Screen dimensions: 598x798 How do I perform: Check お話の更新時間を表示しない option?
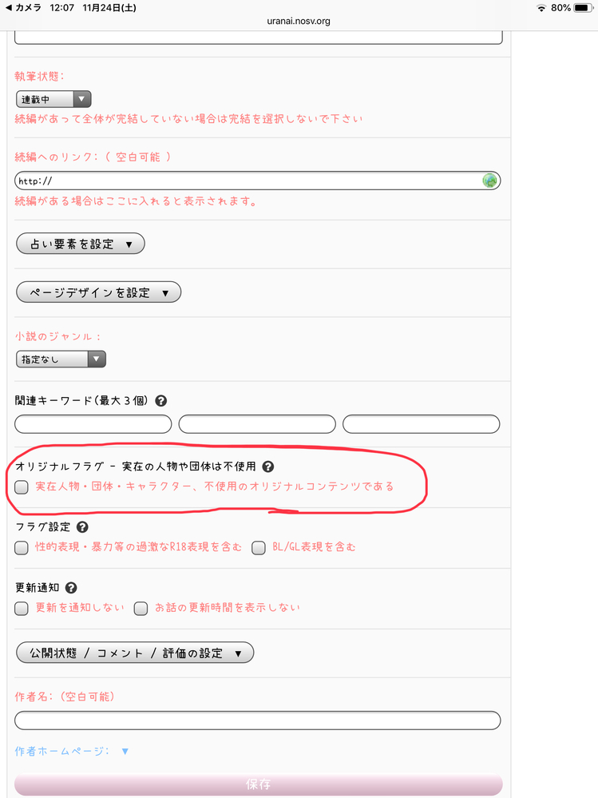141,608
